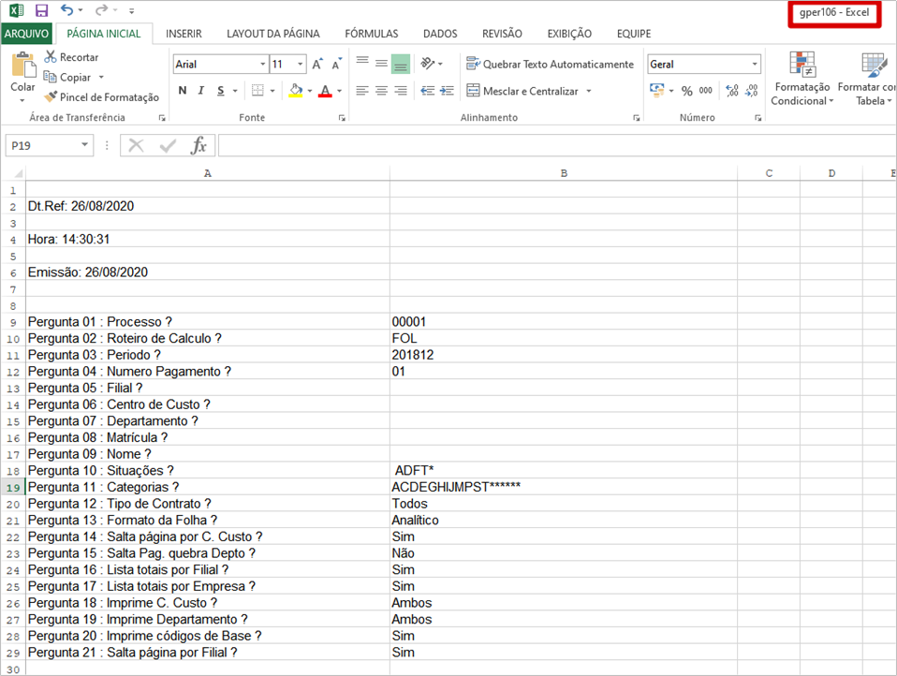The height and width of the screenshot is (676, 897).
Task: Switch to LAYOUT DA PÁGINA tab
Action: [272, 34]
